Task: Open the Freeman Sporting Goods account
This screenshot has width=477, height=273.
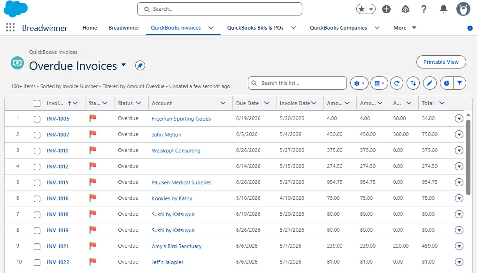Action: pos(181,119)
